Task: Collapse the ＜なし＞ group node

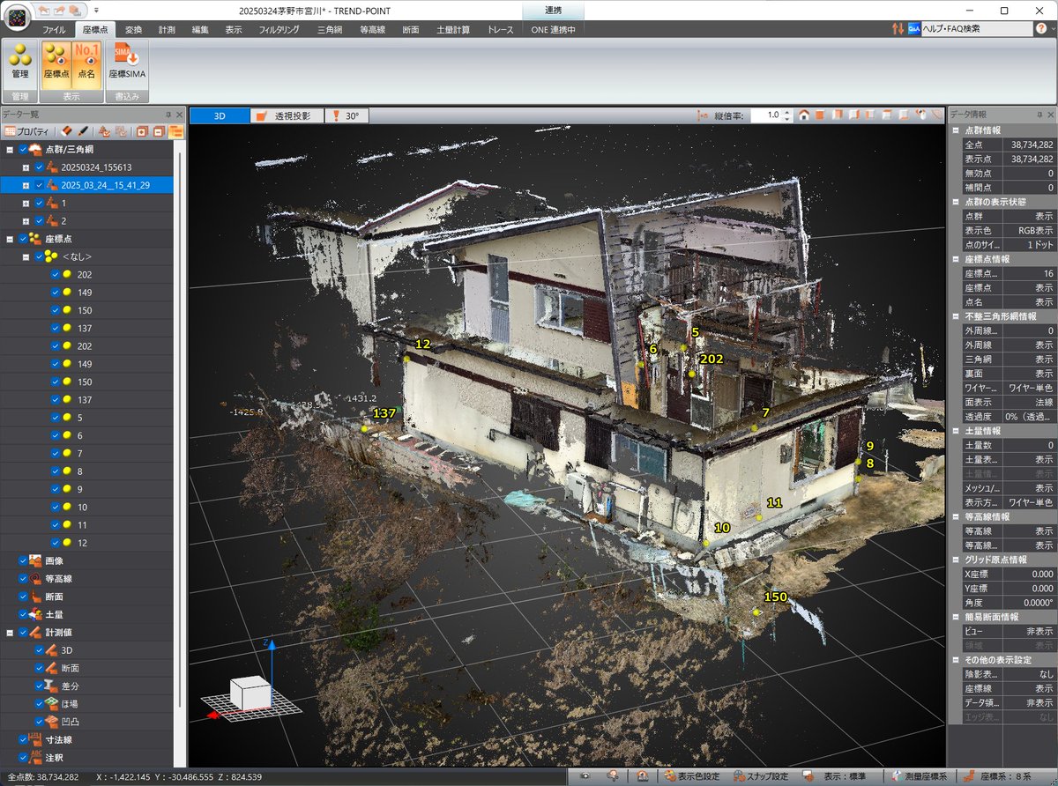Action: (x=26, y=256)
